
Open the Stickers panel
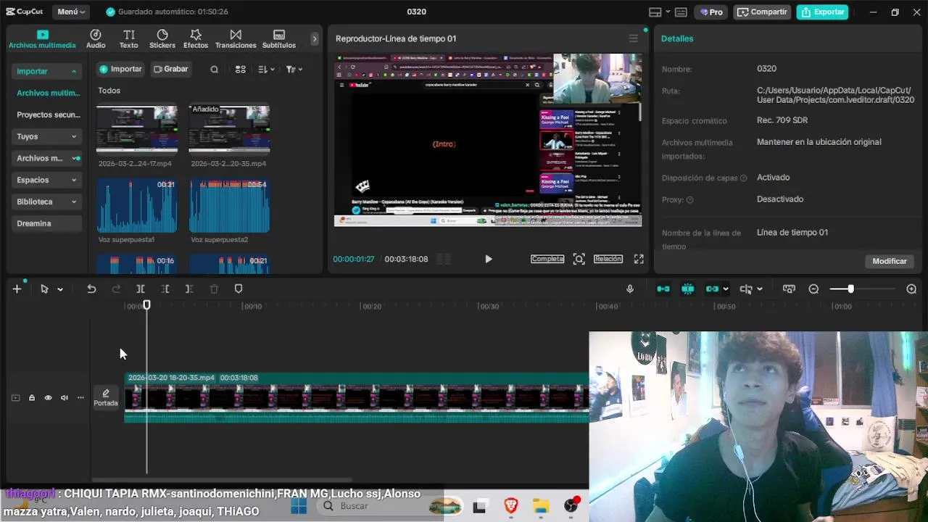click(x=162, y=39)
